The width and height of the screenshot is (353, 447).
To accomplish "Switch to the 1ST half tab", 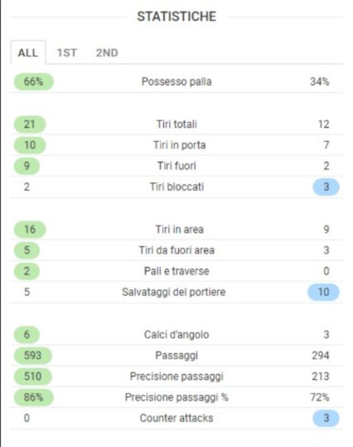I will point(67,53).
